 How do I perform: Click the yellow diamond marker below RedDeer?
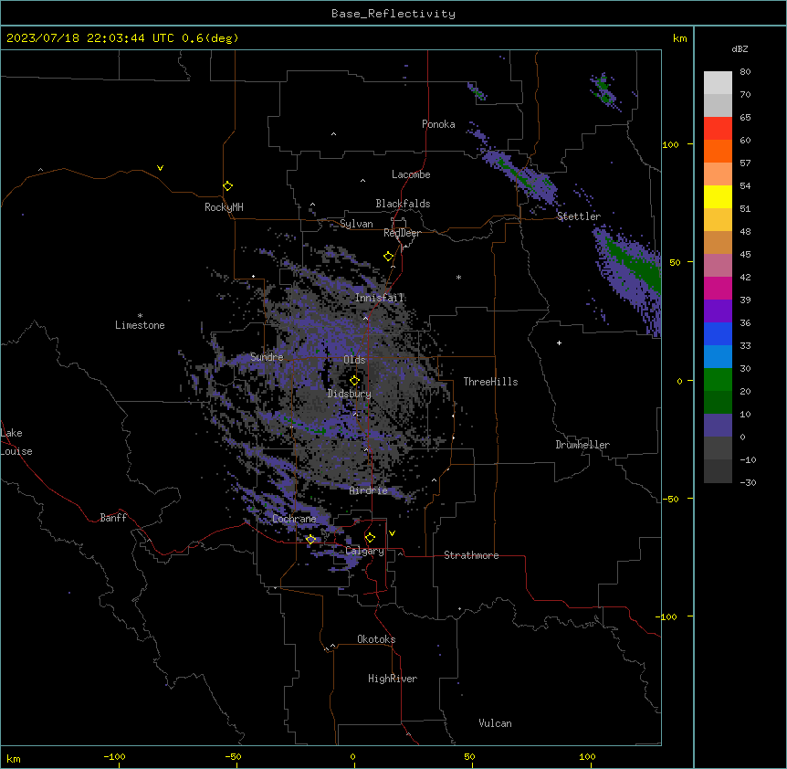(389, 257)
